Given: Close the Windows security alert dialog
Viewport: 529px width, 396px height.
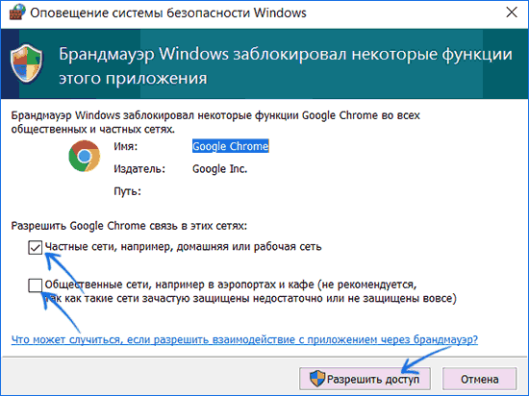Looking at the screenshot, I should click(x=512, y=12).
